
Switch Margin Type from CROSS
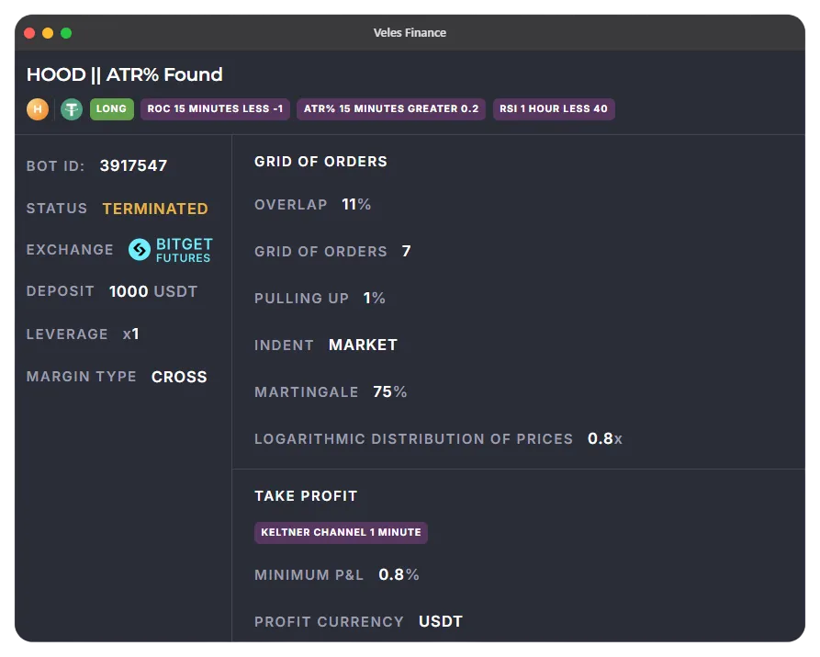(x=179, y=377)
